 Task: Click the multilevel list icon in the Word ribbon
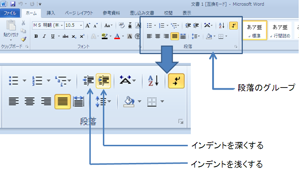[x=174, y=25]
